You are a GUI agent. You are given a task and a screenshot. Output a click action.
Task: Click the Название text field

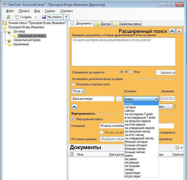click(x=137, y=126)
